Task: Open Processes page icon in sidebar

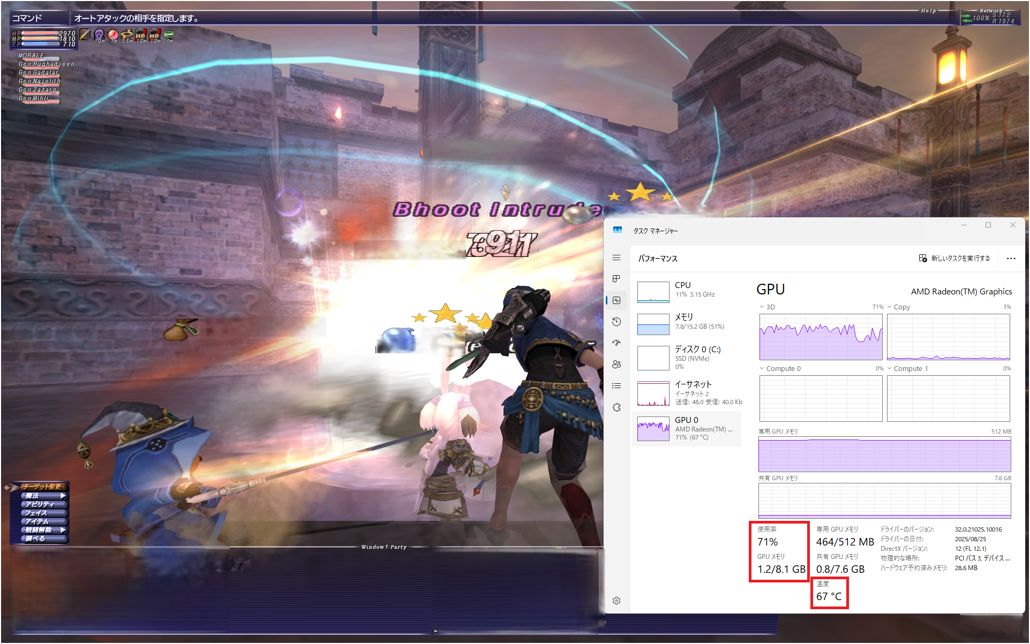Action: (x=617, y=279)
